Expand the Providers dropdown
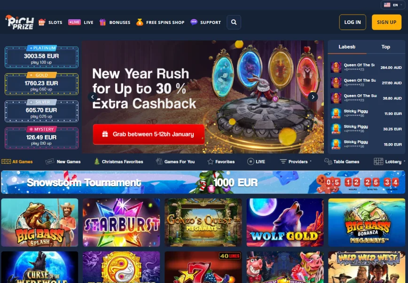The image size is (408, 283). 296,161
